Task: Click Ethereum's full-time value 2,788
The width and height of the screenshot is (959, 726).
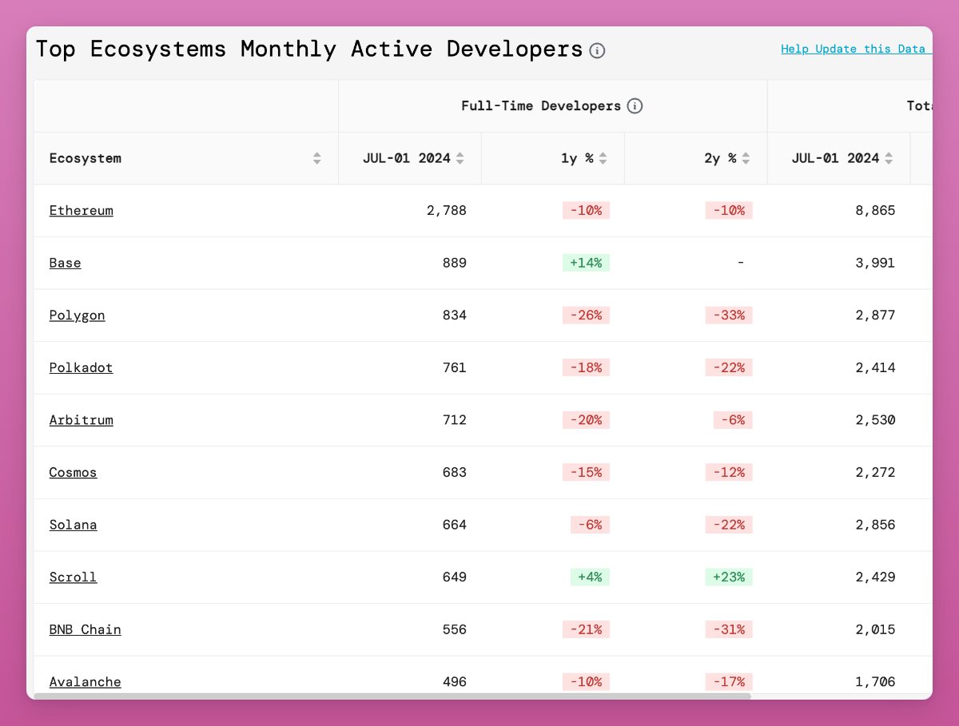Action: pyautogui.click(x=447, y=211)
